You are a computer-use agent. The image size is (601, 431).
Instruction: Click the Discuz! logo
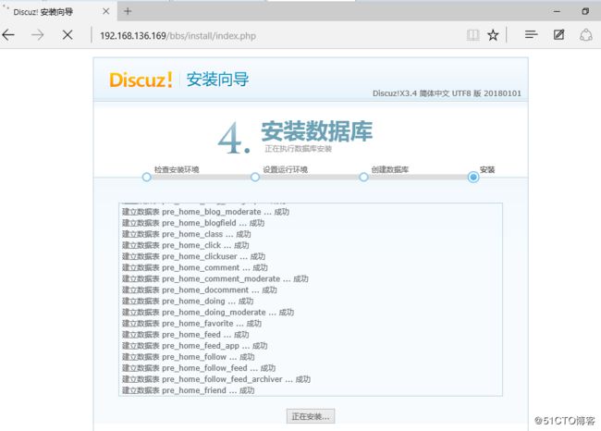141,80
